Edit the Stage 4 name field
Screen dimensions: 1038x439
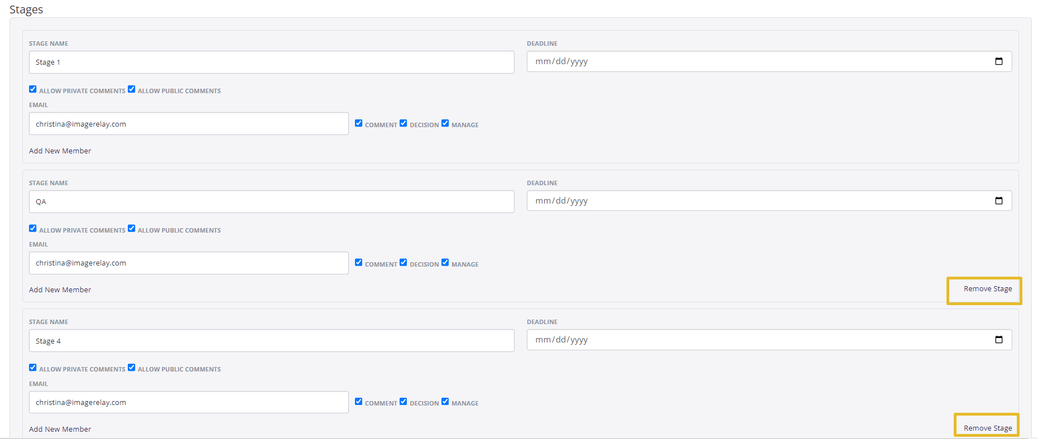[272, 341]
